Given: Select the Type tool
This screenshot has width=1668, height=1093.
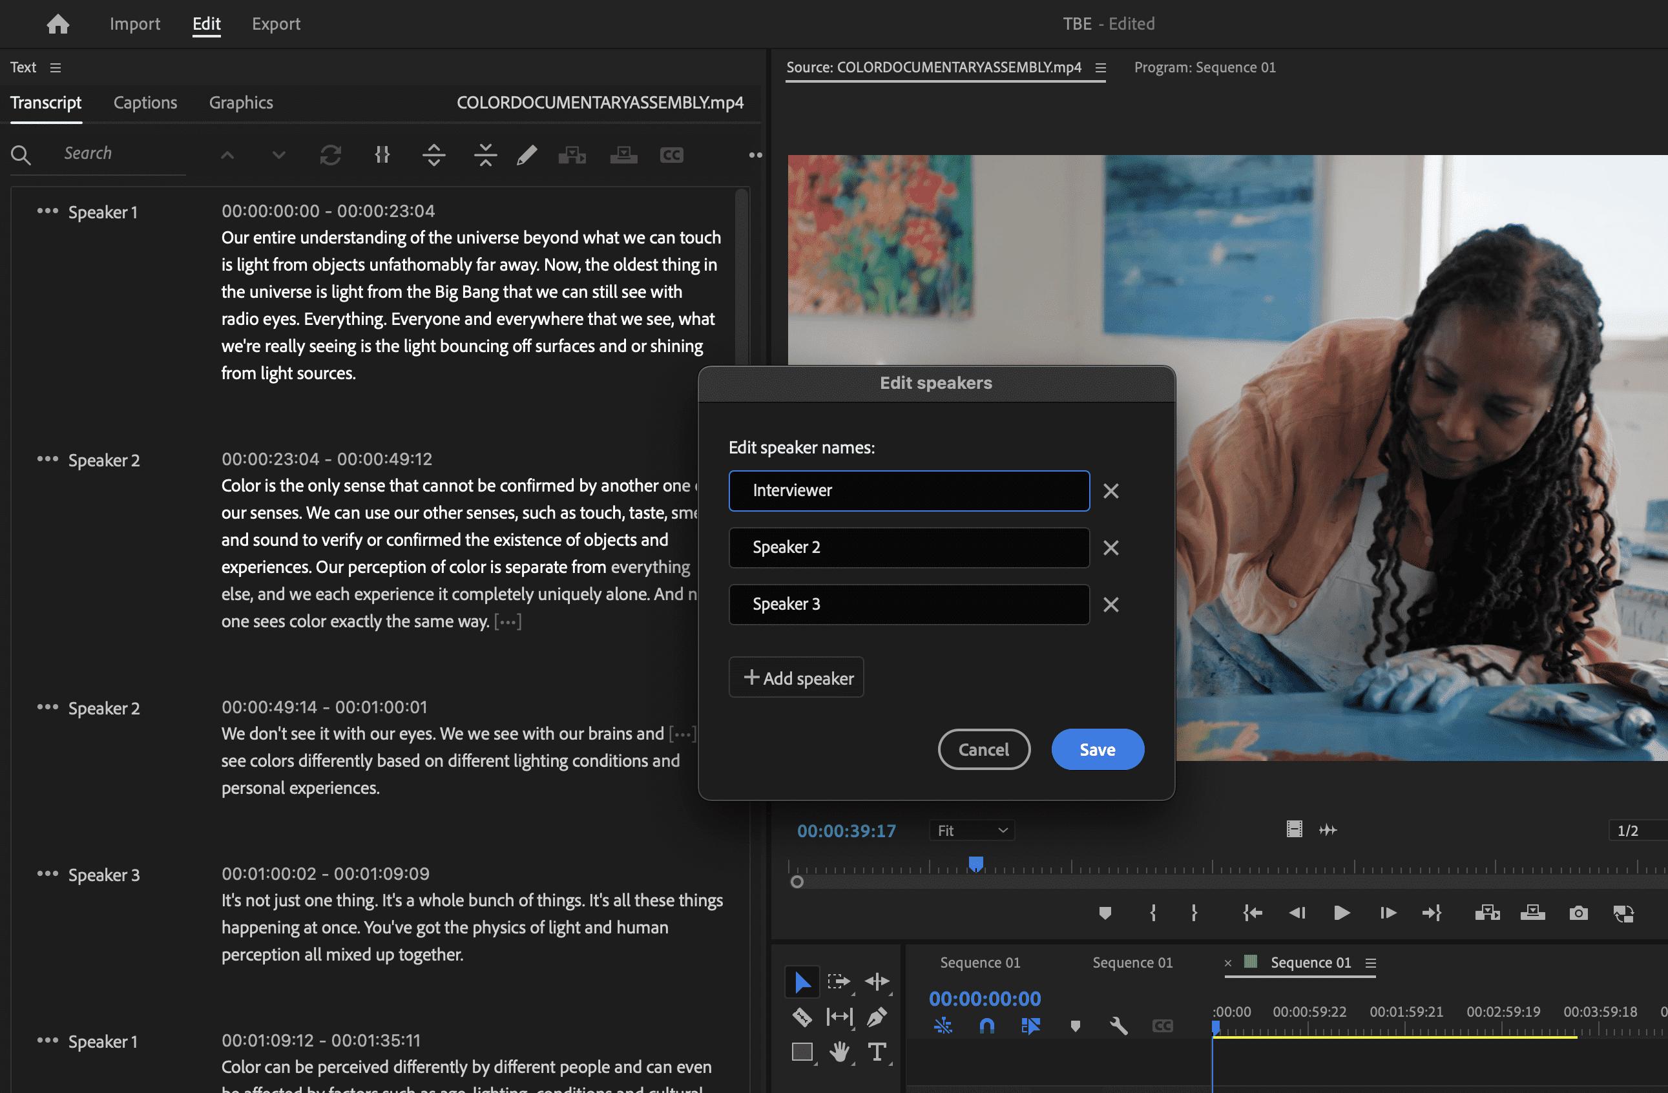Looking at the screenshot, I should coord(878,1052).
